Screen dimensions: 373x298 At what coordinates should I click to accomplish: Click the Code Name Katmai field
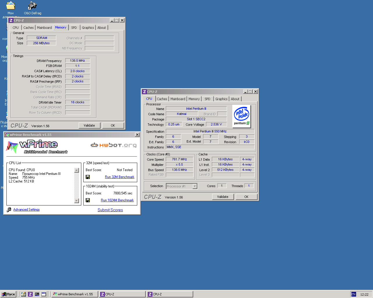tap(182, 114)
